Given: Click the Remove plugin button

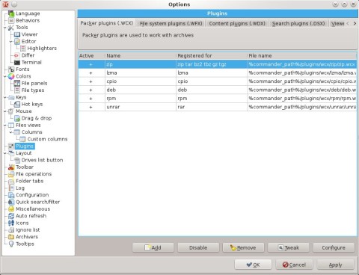Looking at the screenshot, I should 243,247.
